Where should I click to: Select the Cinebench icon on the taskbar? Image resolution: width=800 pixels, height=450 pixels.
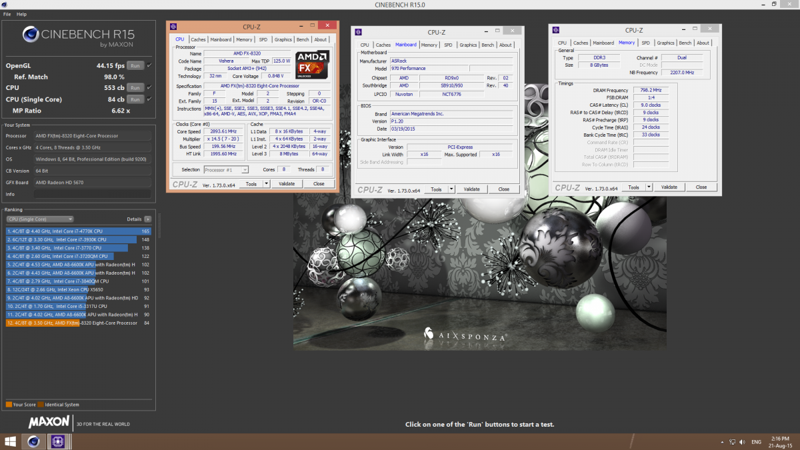click(33, 441)
